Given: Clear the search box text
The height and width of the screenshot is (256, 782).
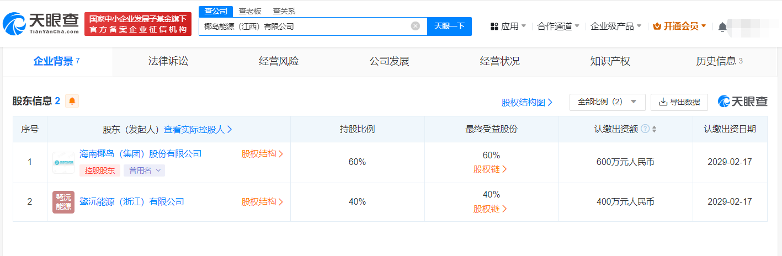Looking at the screenshot, I should coord(416,26).
